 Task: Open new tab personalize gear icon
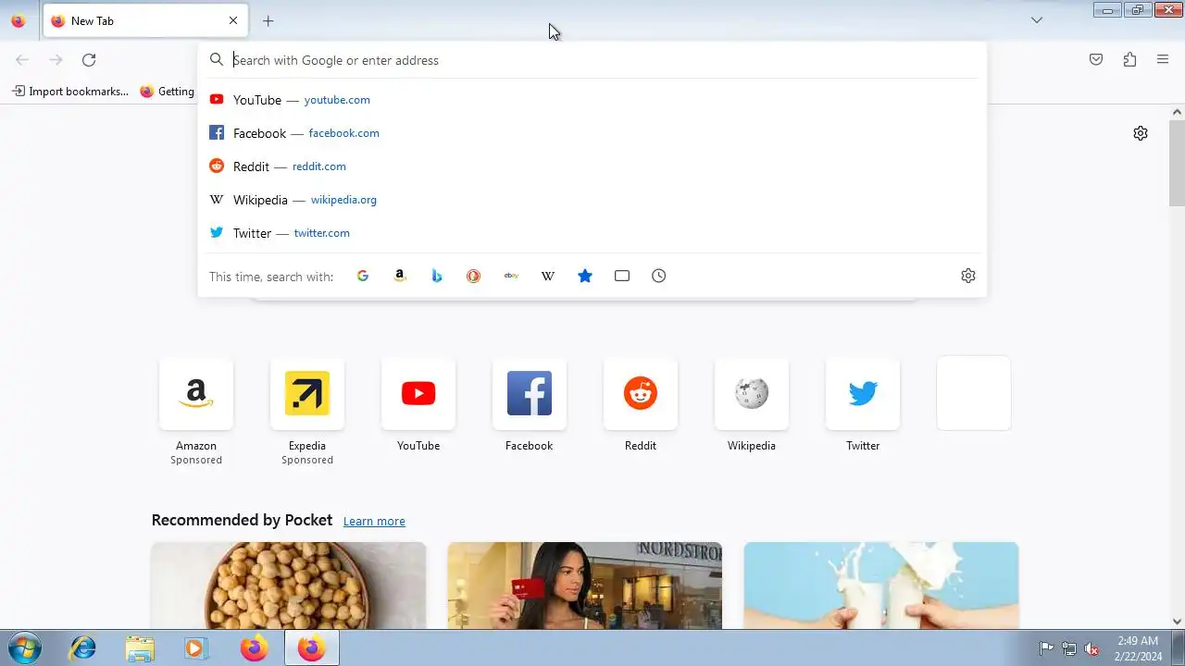(x=1141, y=133)
